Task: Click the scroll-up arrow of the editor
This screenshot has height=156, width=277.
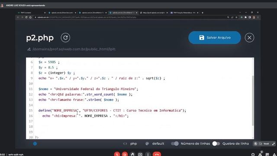Action: tap(253, 59)
